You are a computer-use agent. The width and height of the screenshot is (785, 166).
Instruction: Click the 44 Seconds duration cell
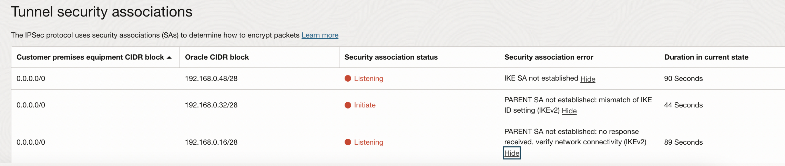(x=683, y=105)
